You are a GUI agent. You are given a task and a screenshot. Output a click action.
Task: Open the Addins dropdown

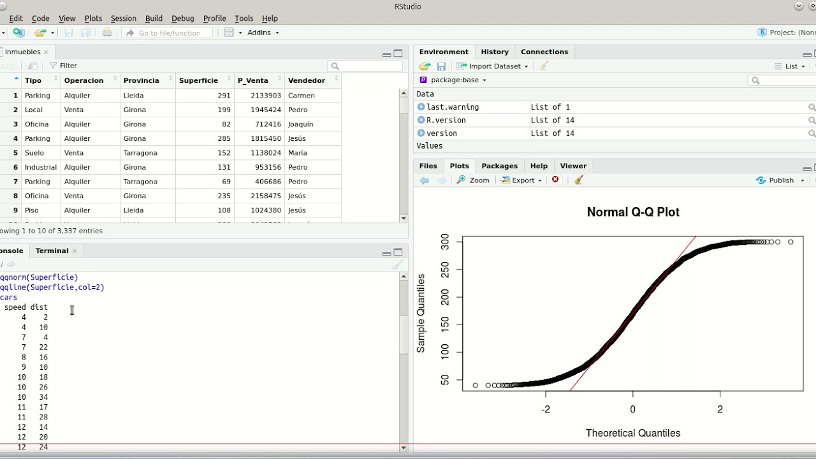click(263, 33)
